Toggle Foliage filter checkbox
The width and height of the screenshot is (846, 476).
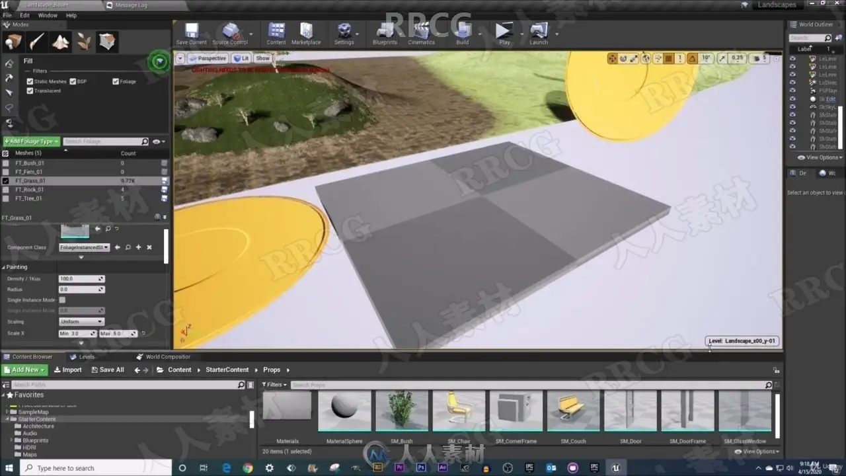click(116, 81)
